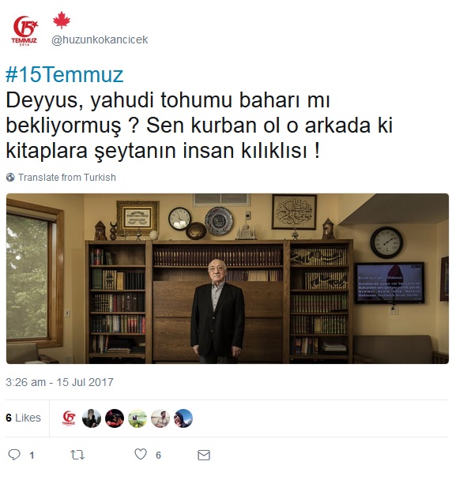
Task: Open the second liker's dark avatar
Action: pyautogui.click(x=92, y=418)
